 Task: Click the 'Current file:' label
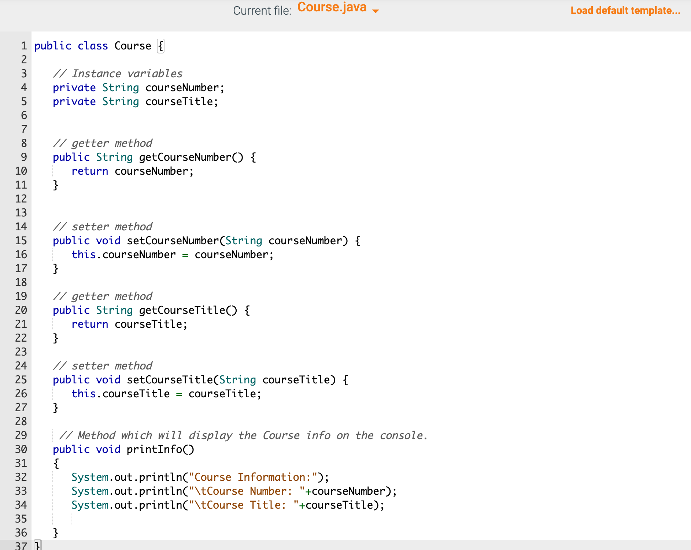(262, 11)
